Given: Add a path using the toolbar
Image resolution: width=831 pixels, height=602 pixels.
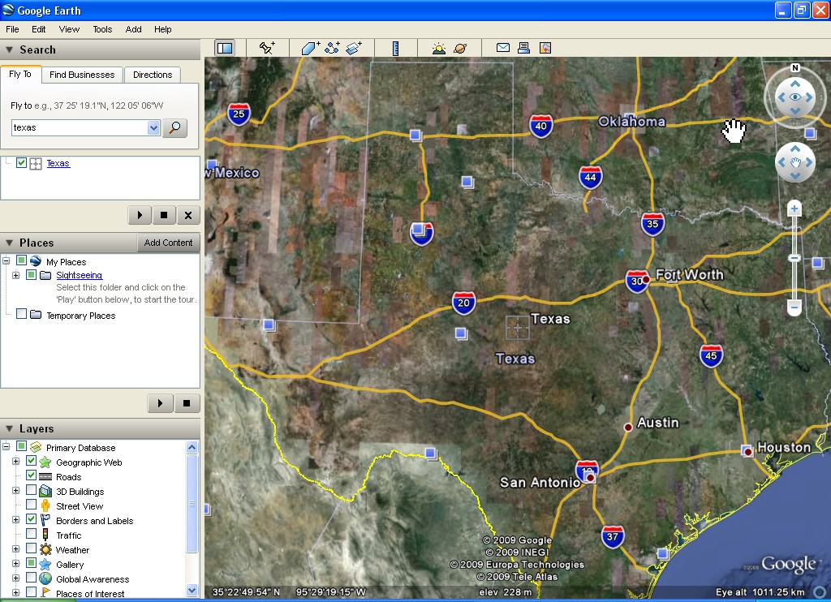Looking at the screenshot, I should pos(332,48).
